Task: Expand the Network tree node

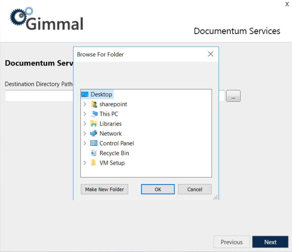Action: click(x=85, y=133)
